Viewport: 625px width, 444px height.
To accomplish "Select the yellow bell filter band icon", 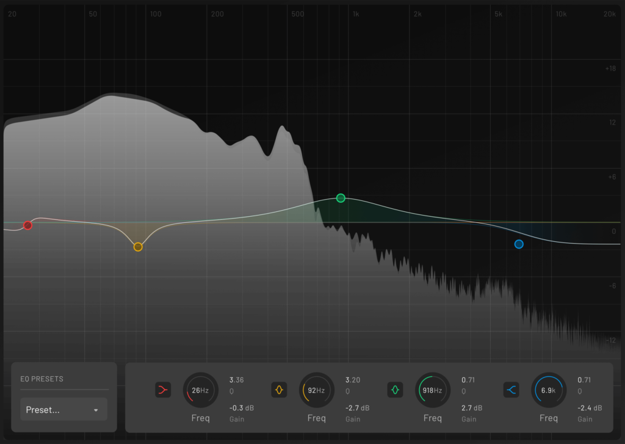I will tap(279, 390).
